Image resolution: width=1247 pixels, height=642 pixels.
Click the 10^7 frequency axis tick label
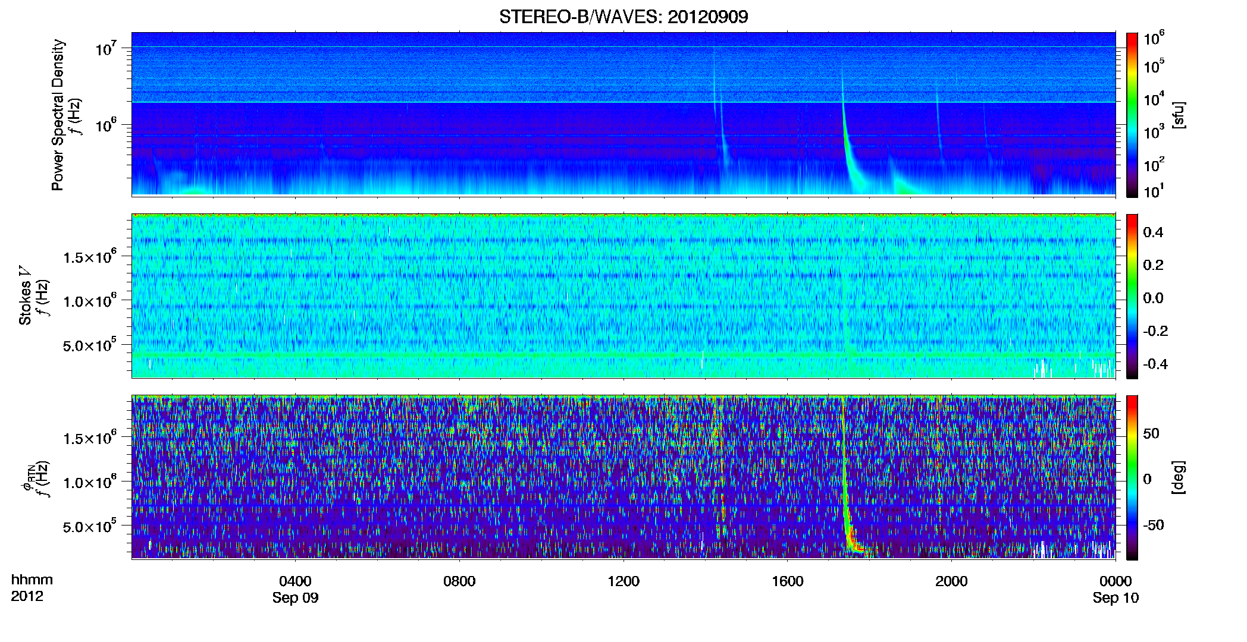coord(106,48)
